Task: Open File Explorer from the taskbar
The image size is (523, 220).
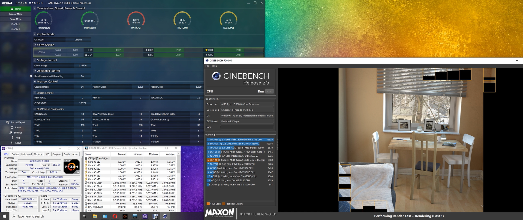Action: pyautogui.click(x=95, y=216)
